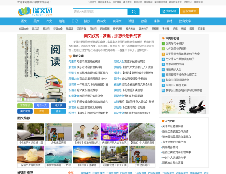Image resolution: width=226 pixels, height=174 pixels.
Task: Open 教育新闻 top bar link
Action: click(198, 2)
